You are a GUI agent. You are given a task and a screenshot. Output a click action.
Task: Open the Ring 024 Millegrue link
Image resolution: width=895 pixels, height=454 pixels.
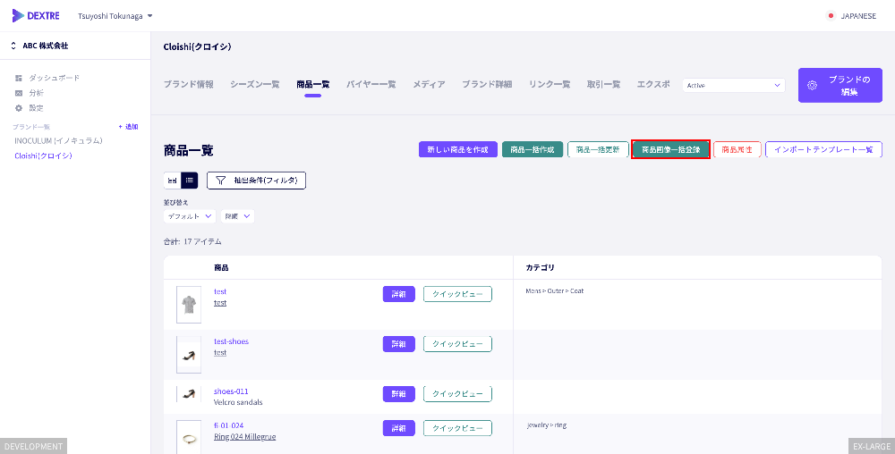[x=245, y=437]
